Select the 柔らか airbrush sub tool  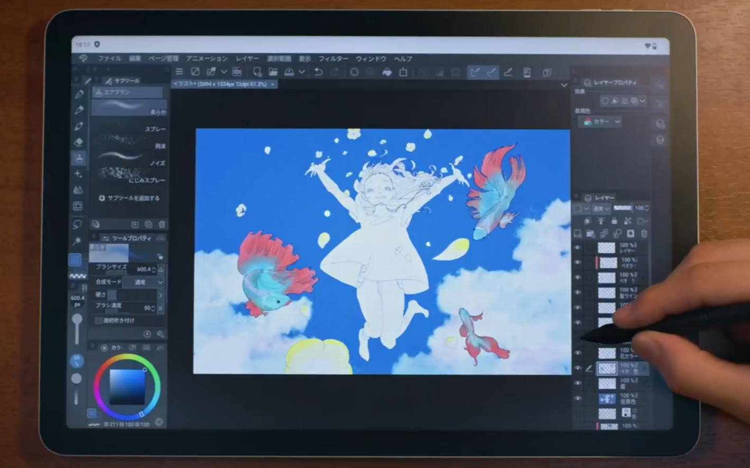[129, 108]
